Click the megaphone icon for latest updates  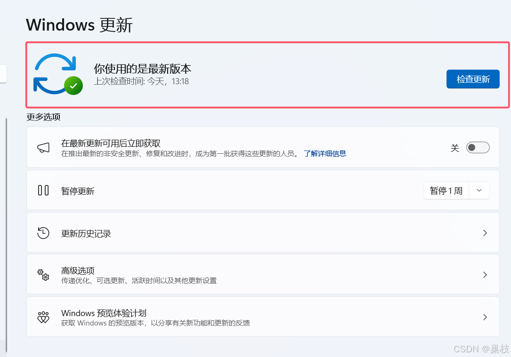(43, 147)
